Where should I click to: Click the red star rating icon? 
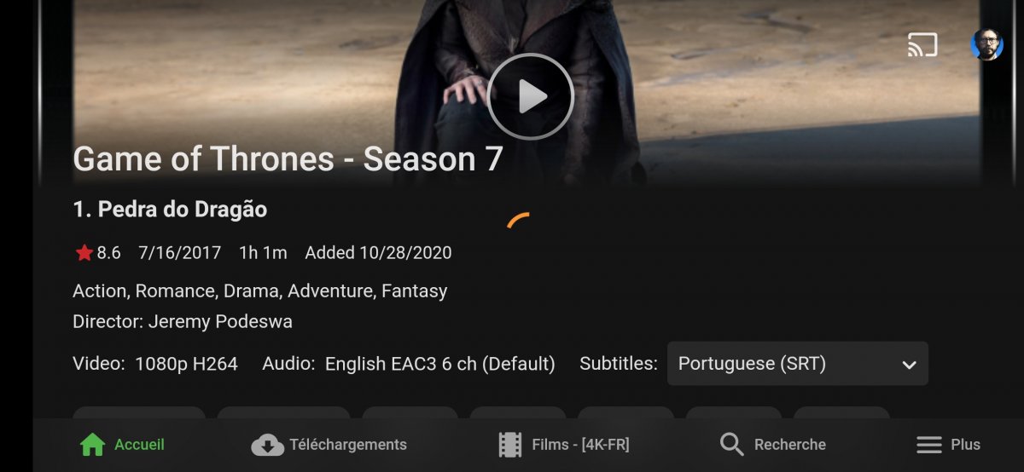84,253
